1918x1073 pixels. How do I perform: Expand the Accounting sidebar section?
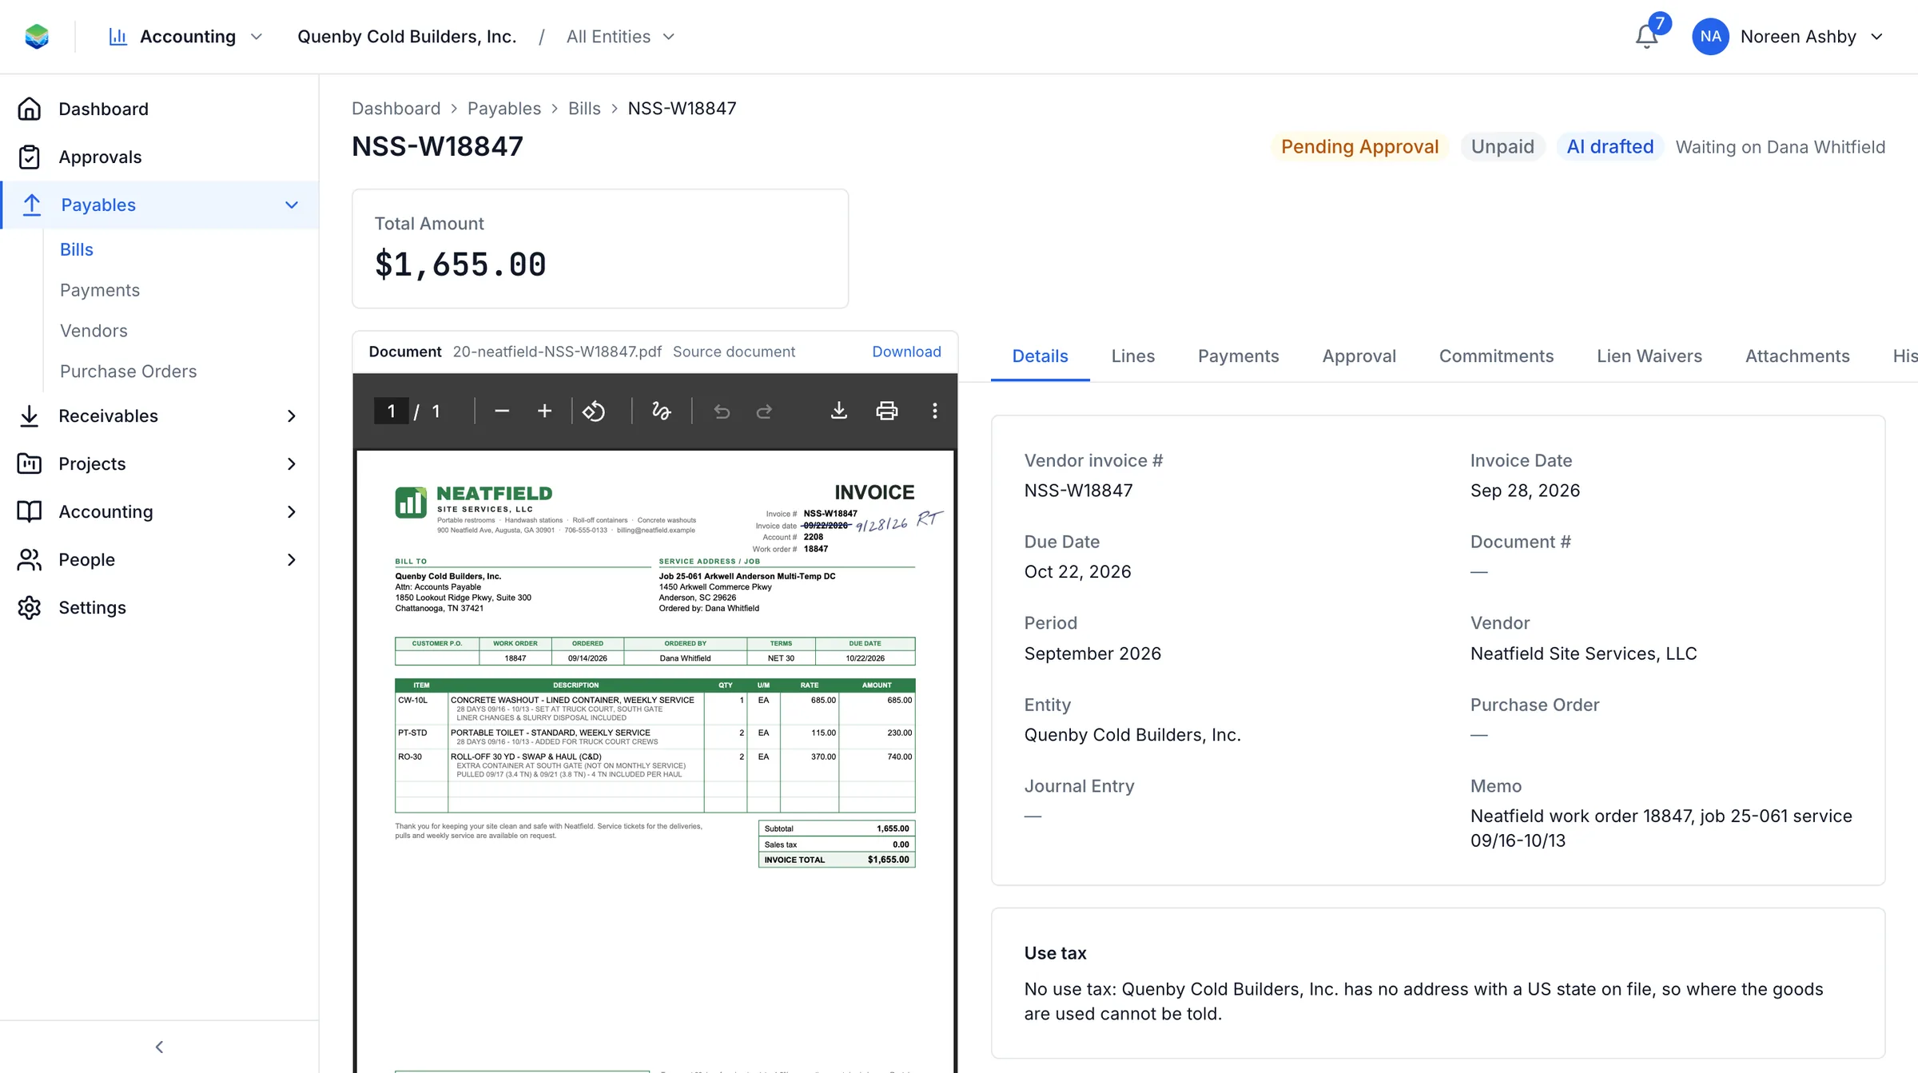[x=292, y=511]
